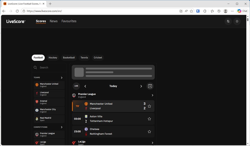
Task: Toggle the LIVE matches filter
Action: 76,86
